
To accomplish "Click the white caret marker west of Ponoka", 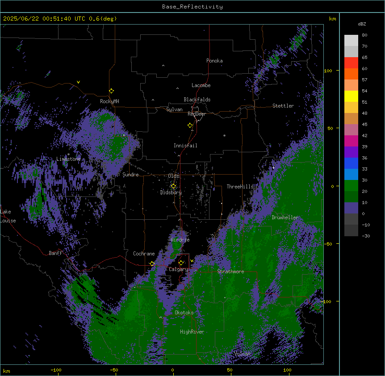I will pos(163,66).
